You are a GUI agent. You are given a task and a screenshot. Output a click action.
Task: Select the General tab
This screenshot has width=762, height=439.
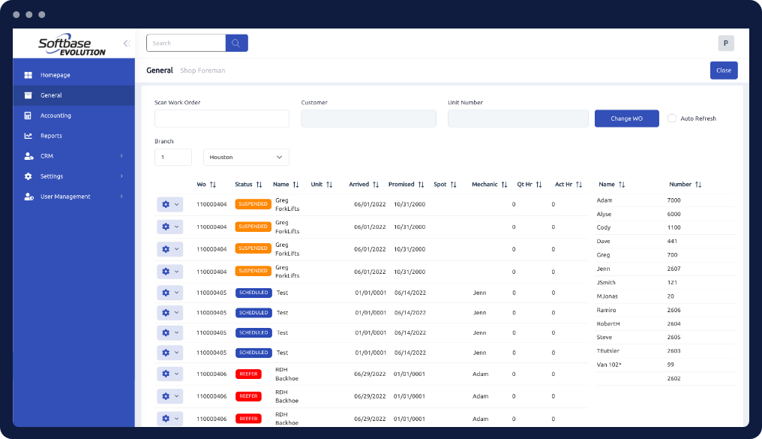(159, 70)
